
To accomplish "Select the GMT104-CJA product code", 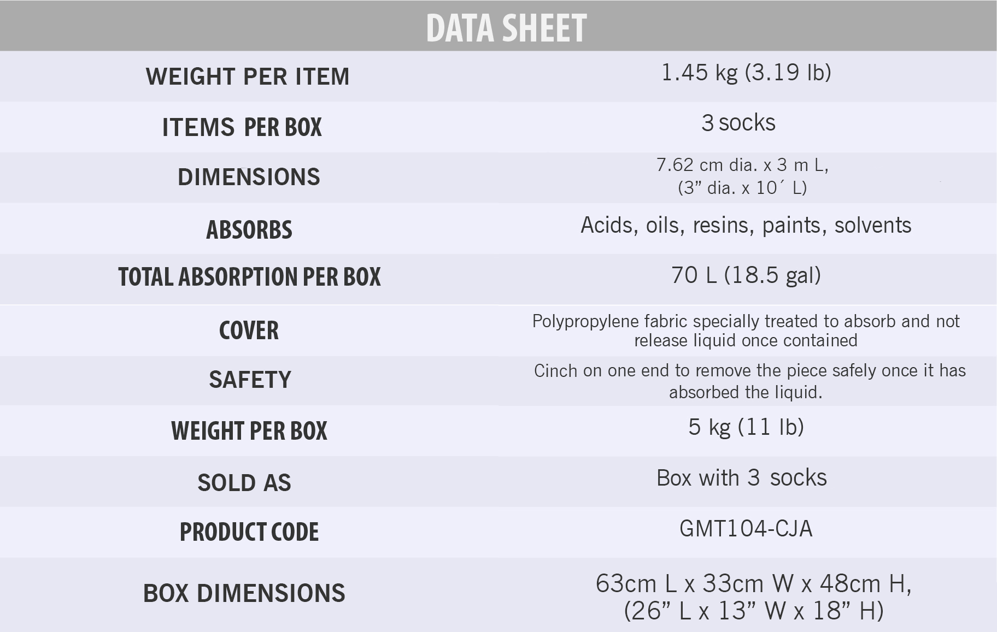I will pos(746,528).
